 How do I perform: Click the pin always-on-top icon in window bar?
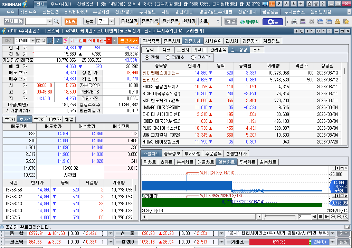[324, 31]
